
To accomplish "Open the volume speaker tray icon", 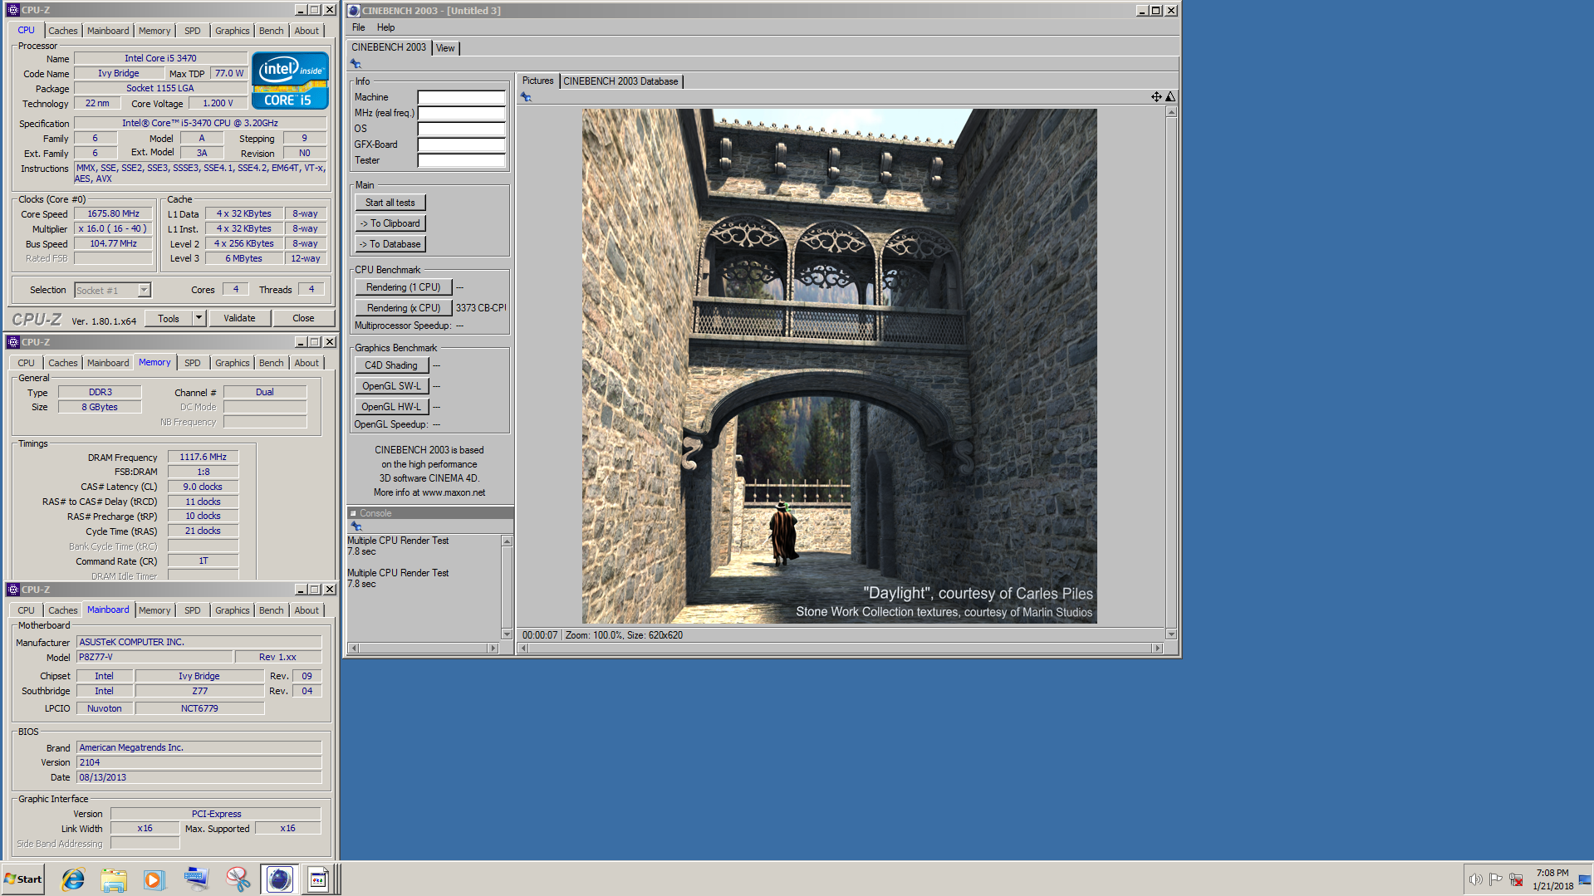I will point(1475,879).
